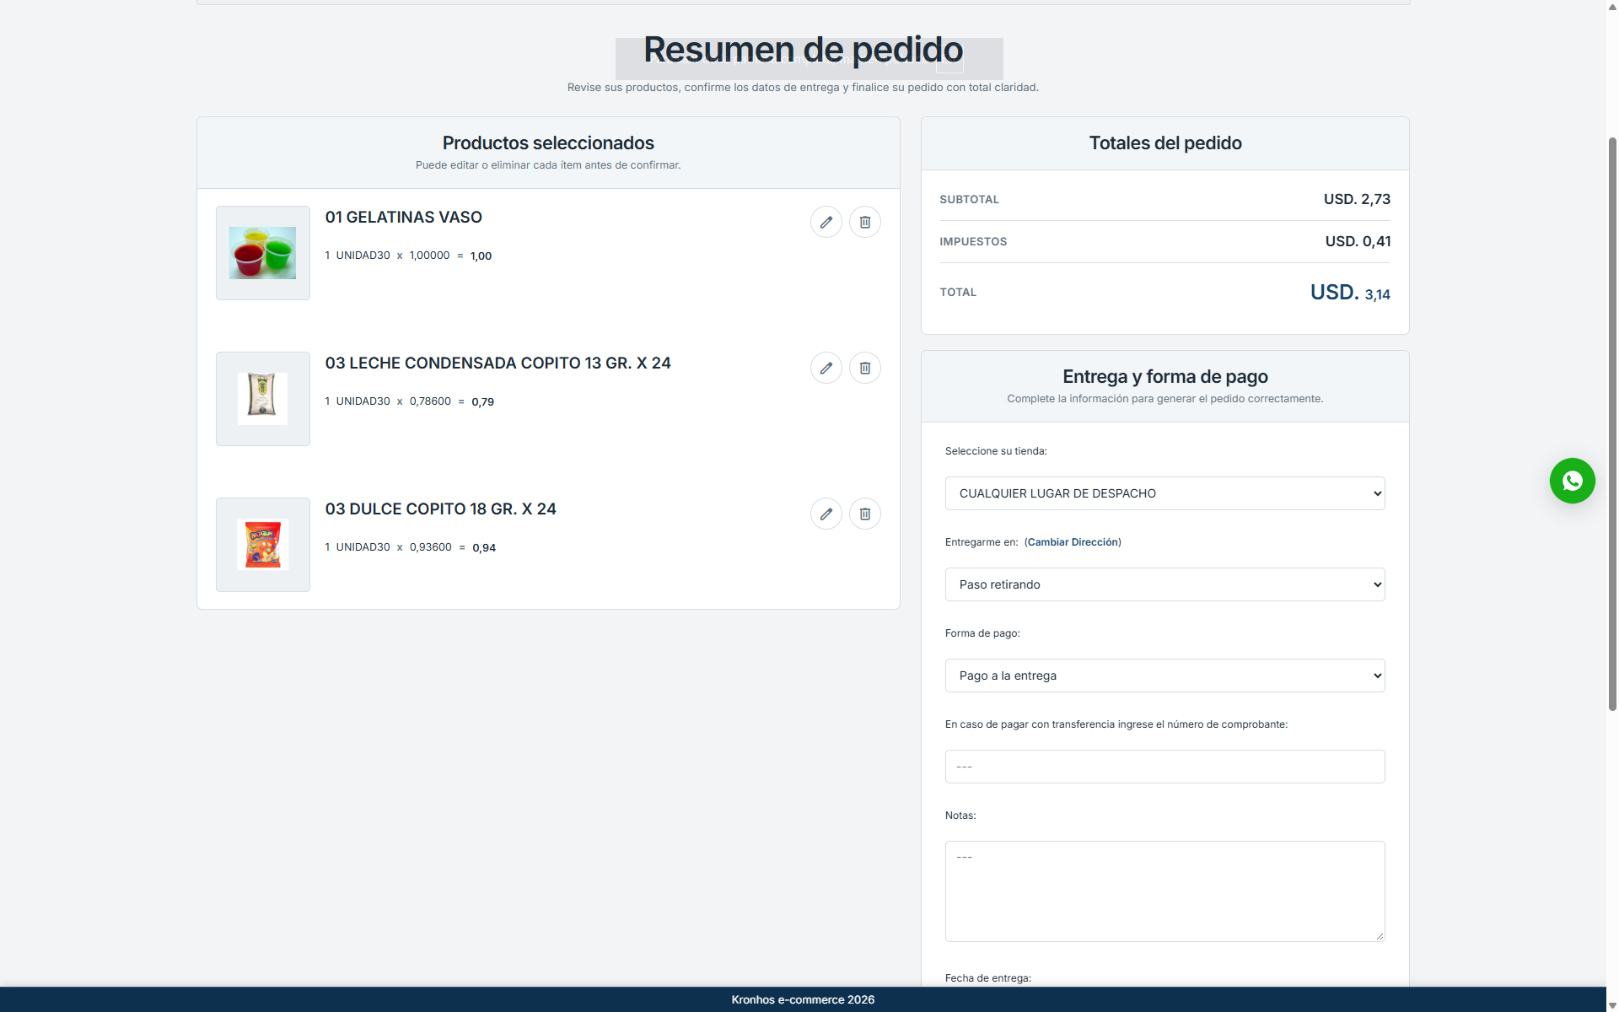Viewport: 1619px width, 1012px height.
Task: Open the Forma de pago dropdown
Action: [x=1164, y=676]
